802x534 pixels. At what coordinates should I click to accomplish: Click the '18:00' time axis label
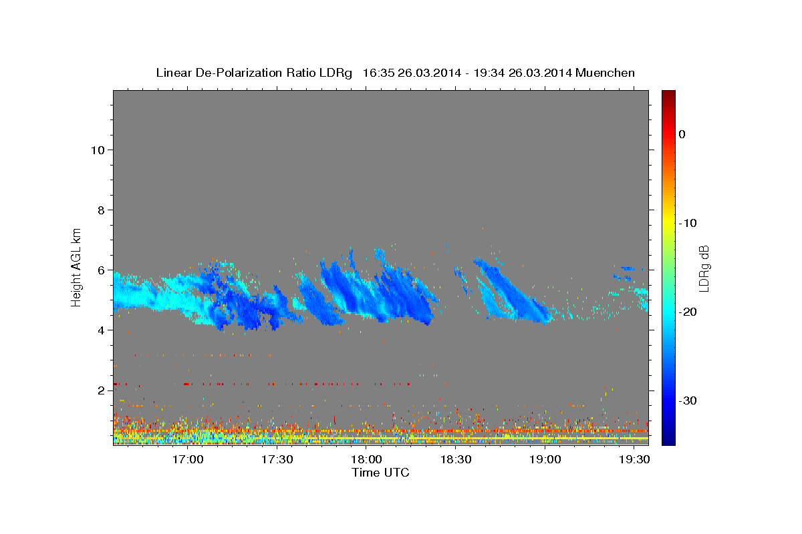pos(367,460)
